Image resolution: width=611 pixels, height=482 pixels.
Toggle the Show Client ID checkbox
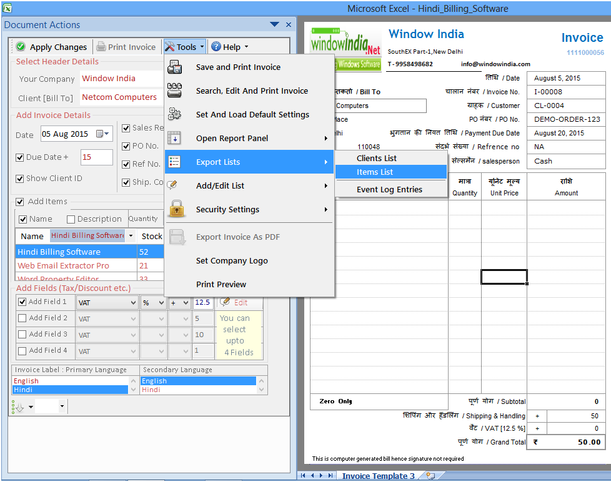pos(20,179)
